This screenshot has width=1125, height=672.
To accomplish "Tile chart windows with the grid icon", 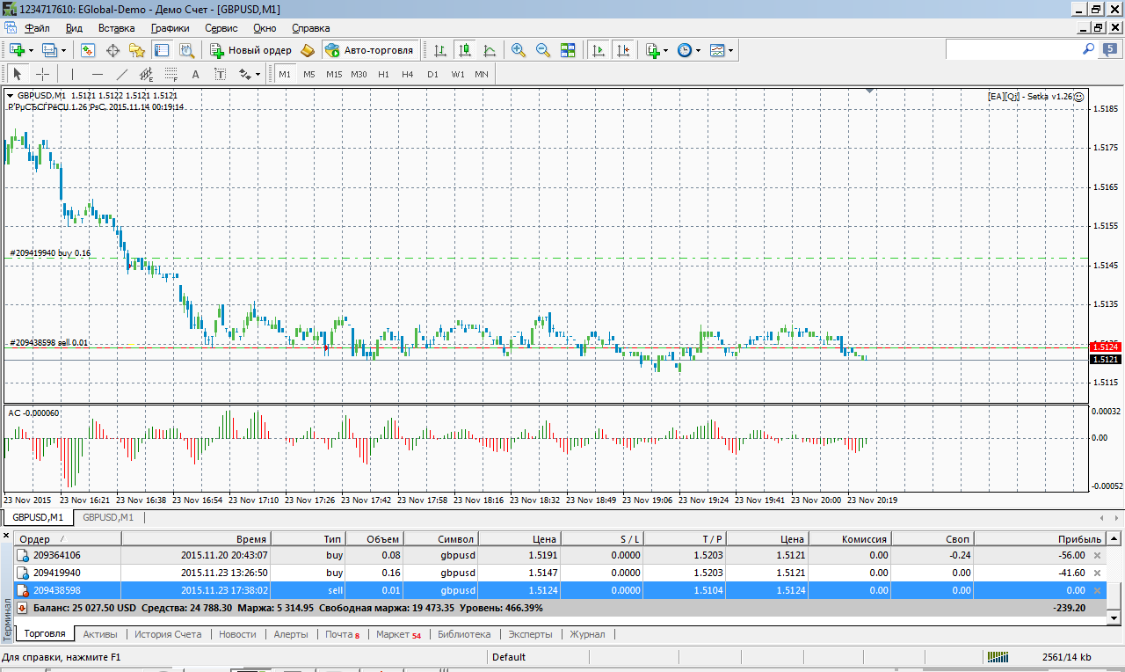I will (568, 50).
